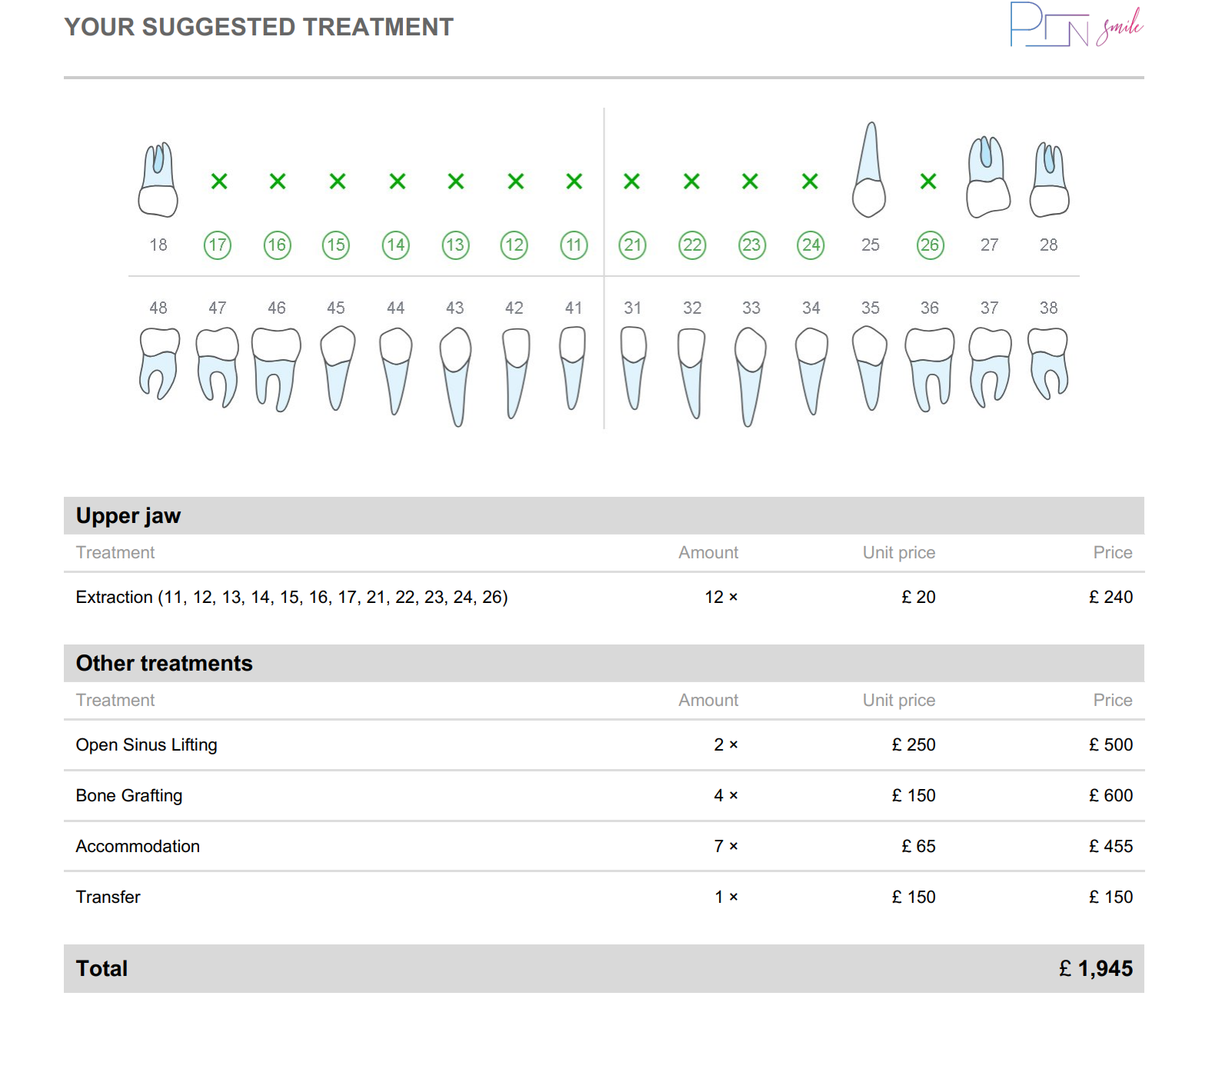Click the PN Smile logo

coord(1075,25)
